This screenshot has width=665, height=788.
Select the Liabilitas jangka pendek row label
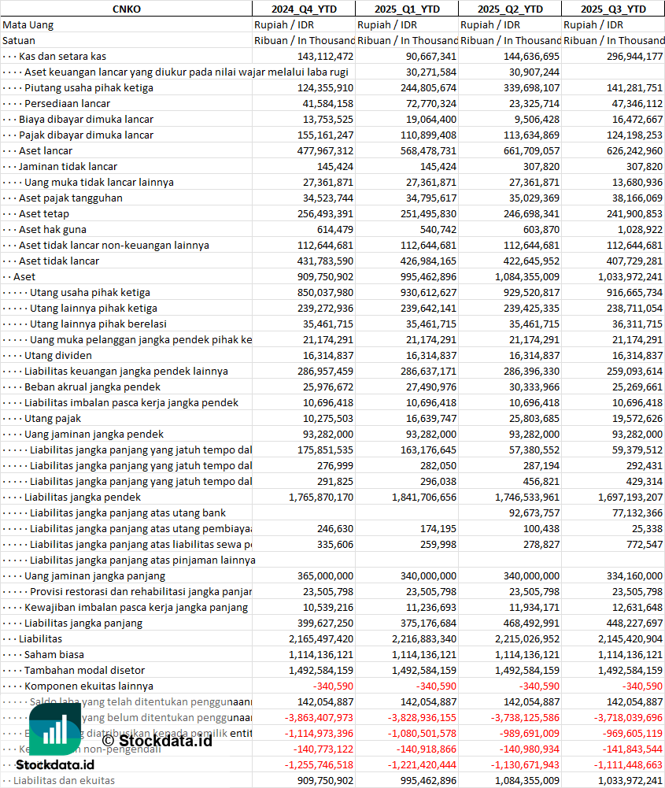(x=83, y=497)
